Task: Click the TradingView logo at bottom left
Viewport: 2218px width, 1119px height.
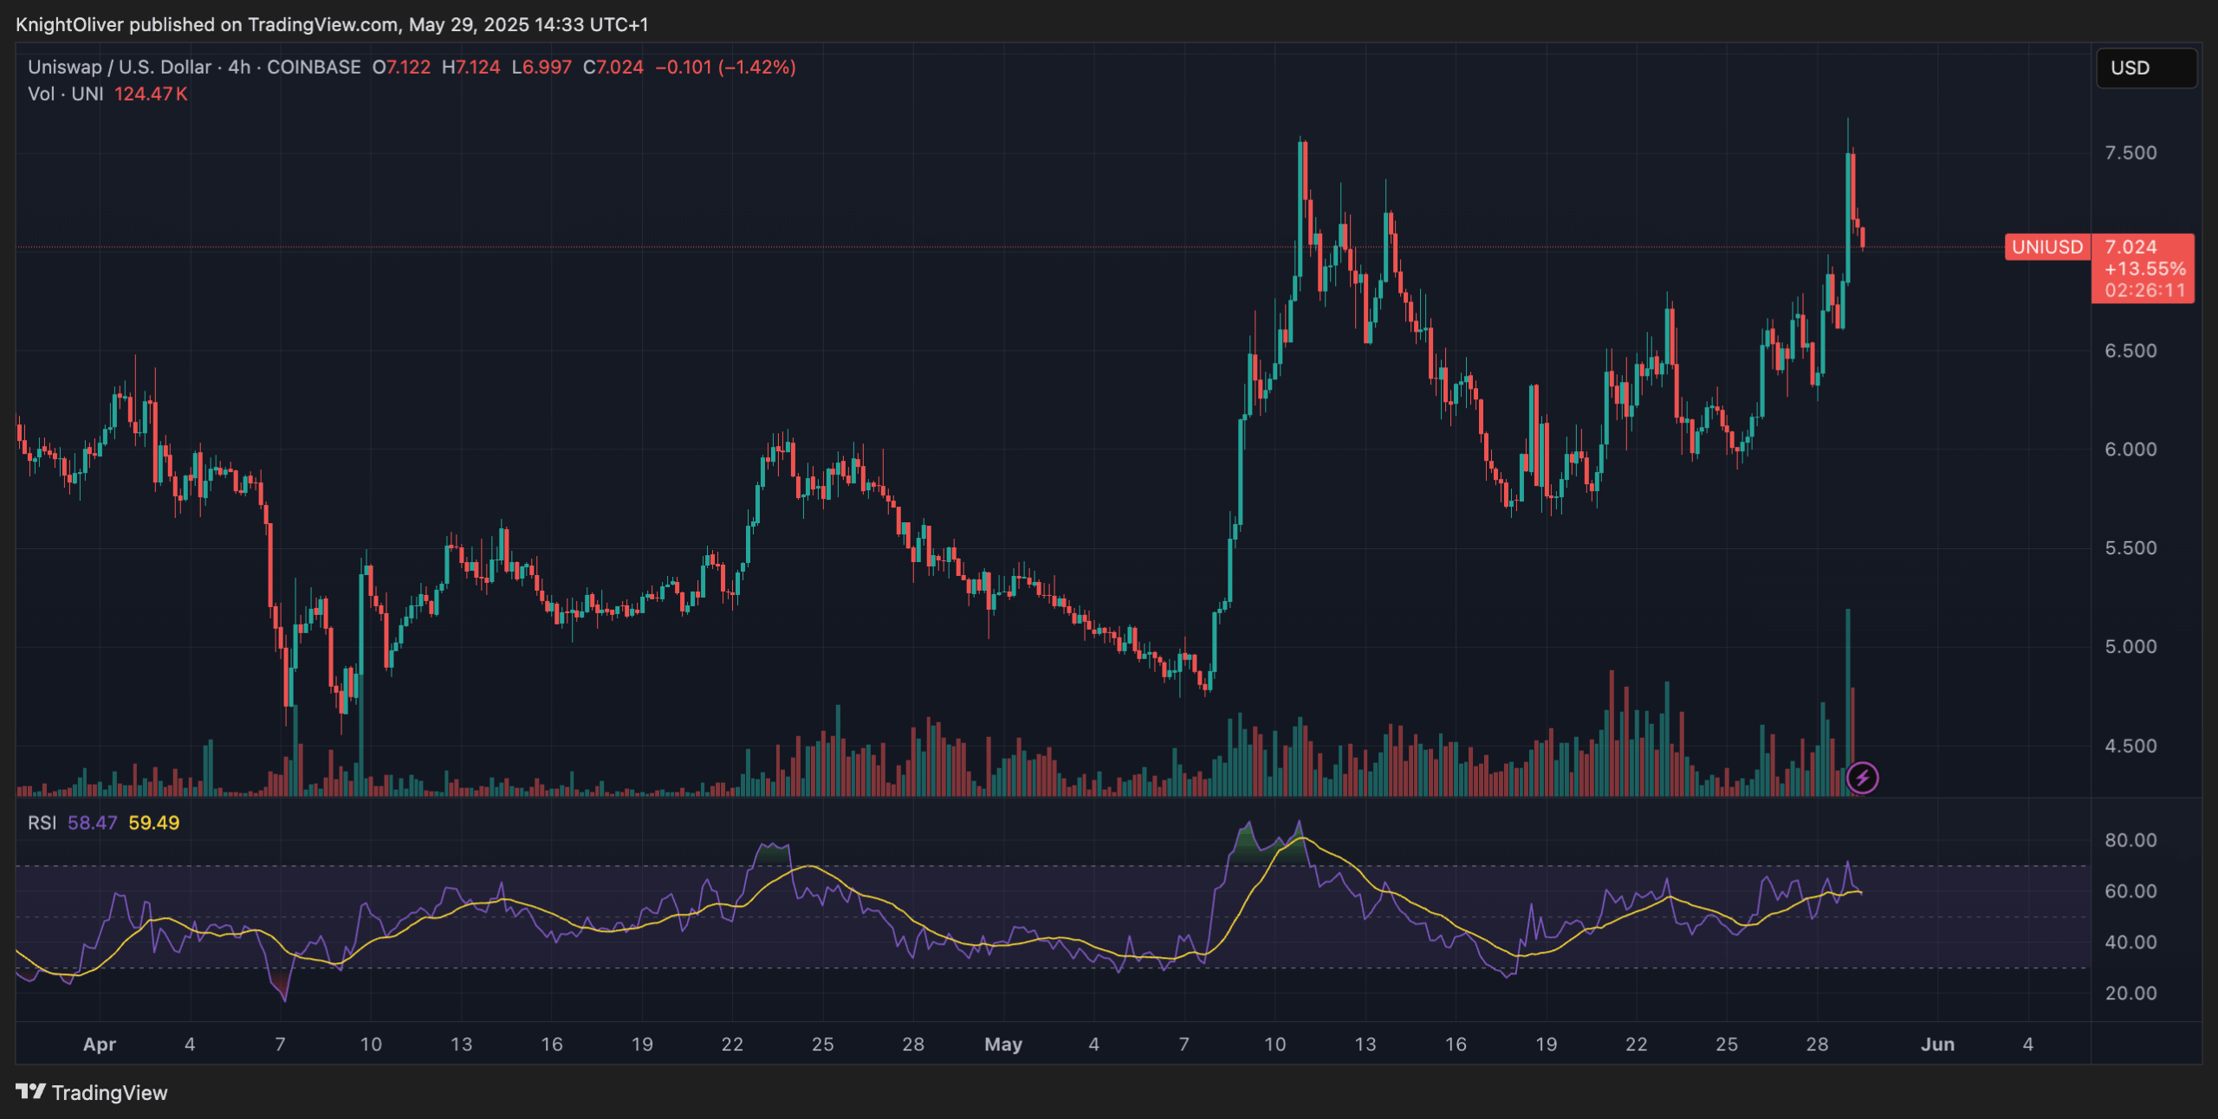Action: click(92, 1092)
